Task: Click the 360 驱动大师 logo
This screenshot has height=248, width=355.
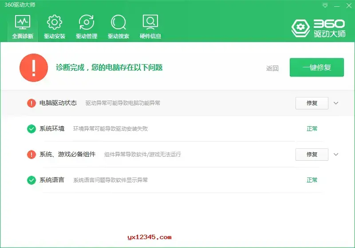Action: pyautogui.click(x=318, y=28)
